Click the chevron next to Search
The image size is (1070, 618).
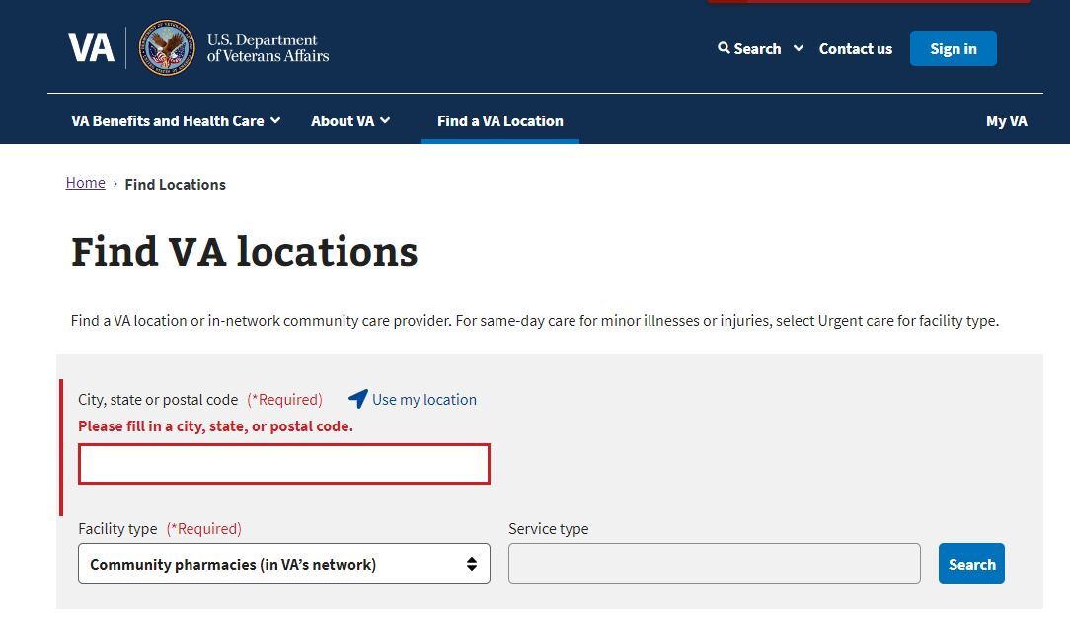(800, 48)
